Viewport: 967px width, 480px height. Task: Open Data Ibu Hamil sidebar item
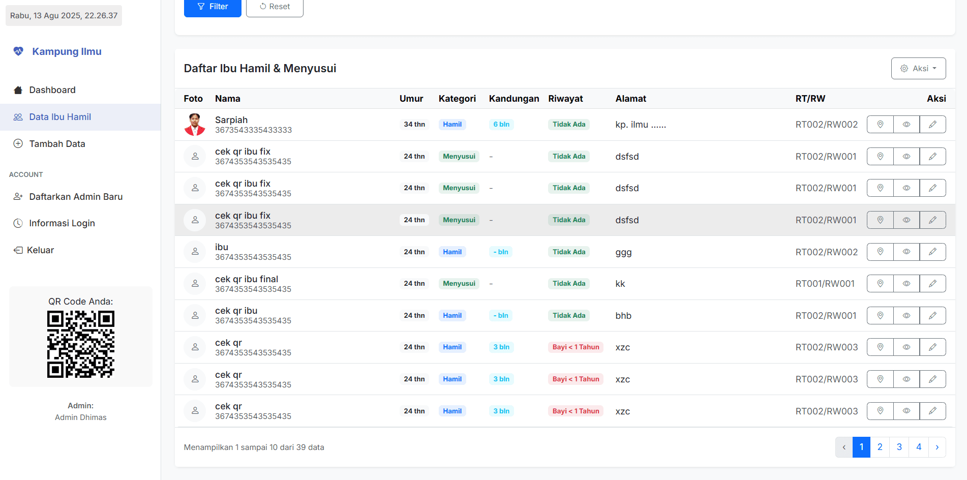click(80, 117)
